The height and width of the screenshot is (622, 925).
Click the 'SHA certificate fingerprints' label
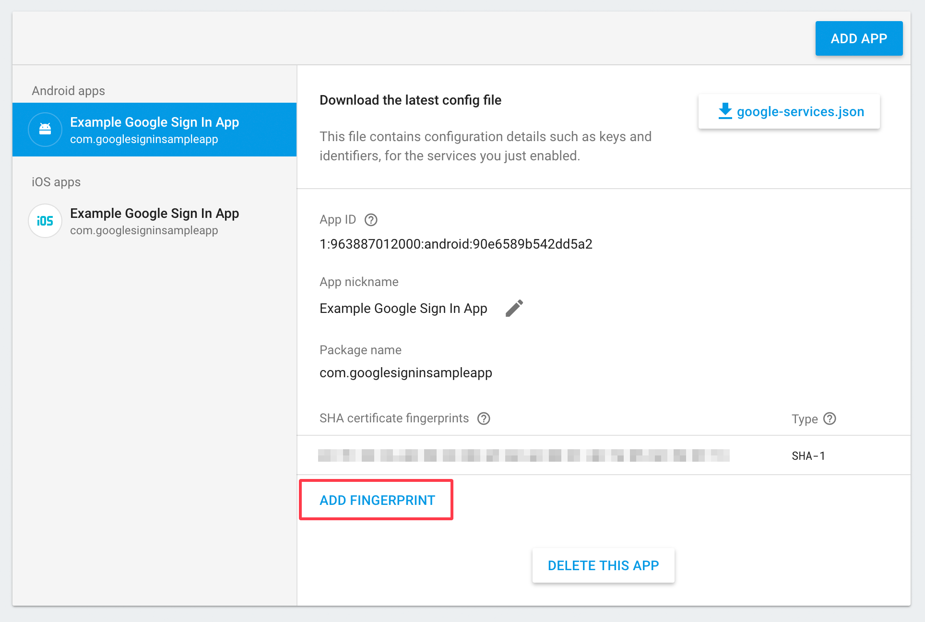(x=394, y=419)
